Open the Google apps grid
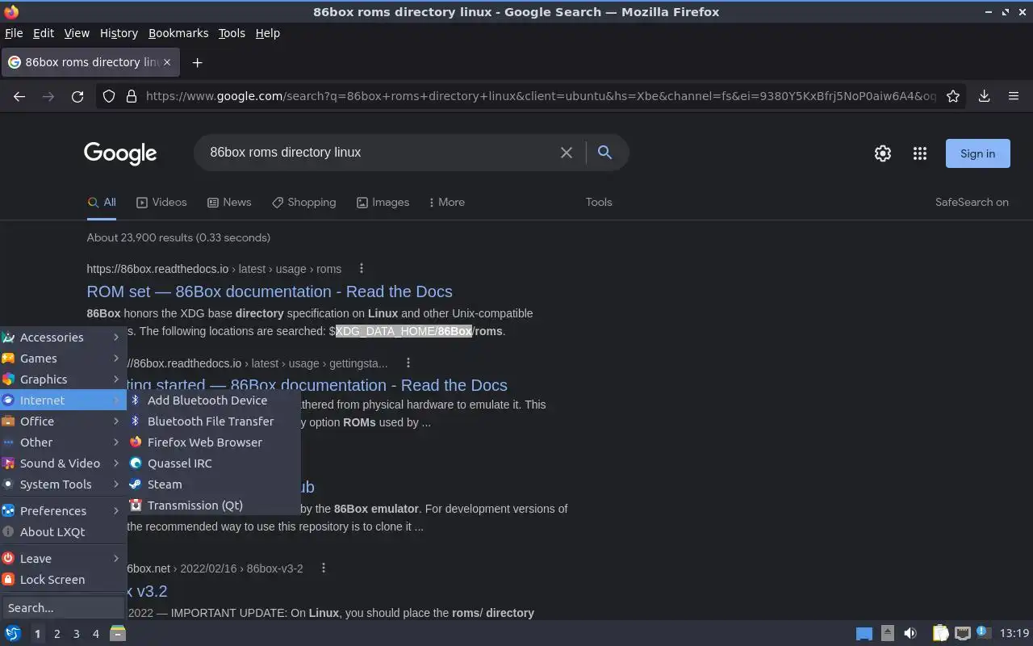The width and height of the screenshot is (1033, 646). click(920, 153)
